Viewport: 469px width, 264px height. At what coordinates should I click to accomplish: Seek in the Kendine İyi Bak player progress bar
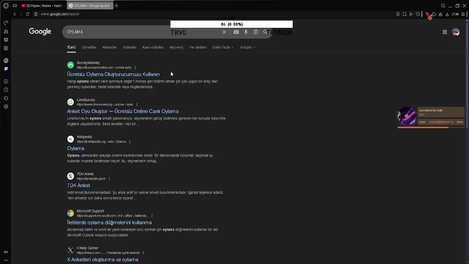coord(431,127)
